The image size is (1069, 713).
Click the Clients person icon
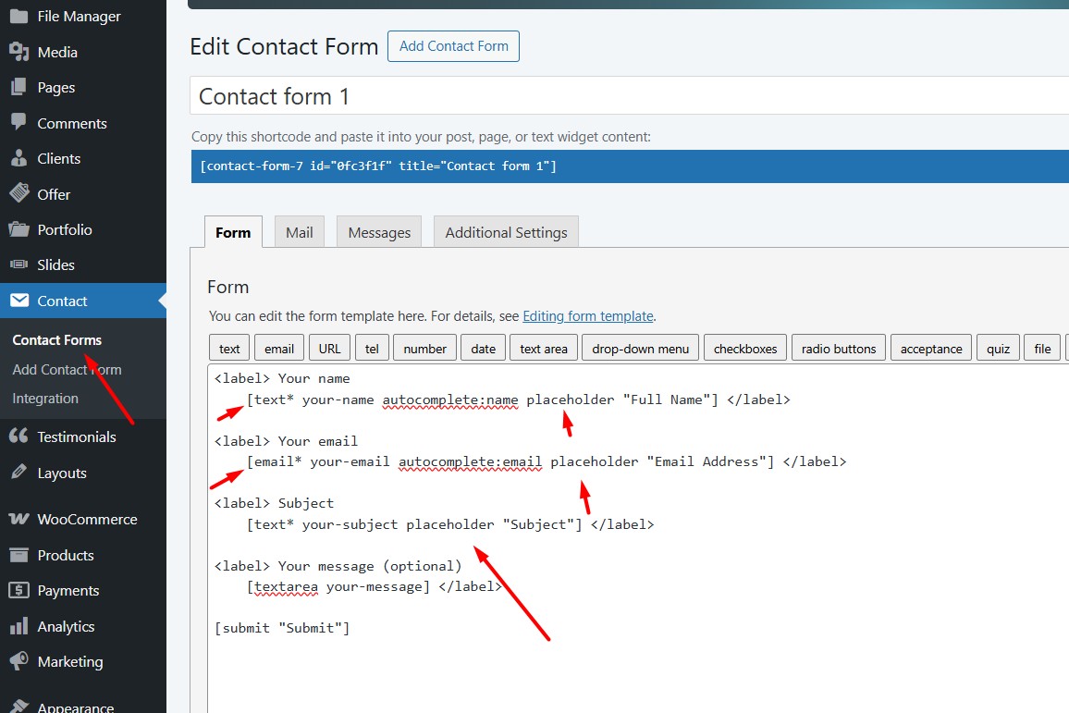pos(19,158)
